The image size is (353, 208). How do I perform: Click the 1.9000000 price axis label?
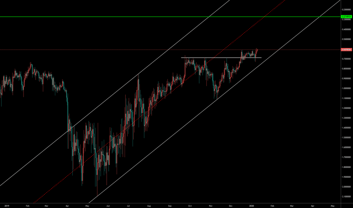pos(347,177)
